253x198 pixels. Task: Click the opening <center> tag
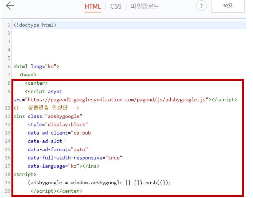[x=36, y=83]
